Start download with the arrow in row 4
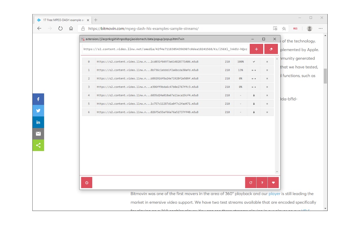This screenshot has height=225, width=360. click(x=254, y=95)
